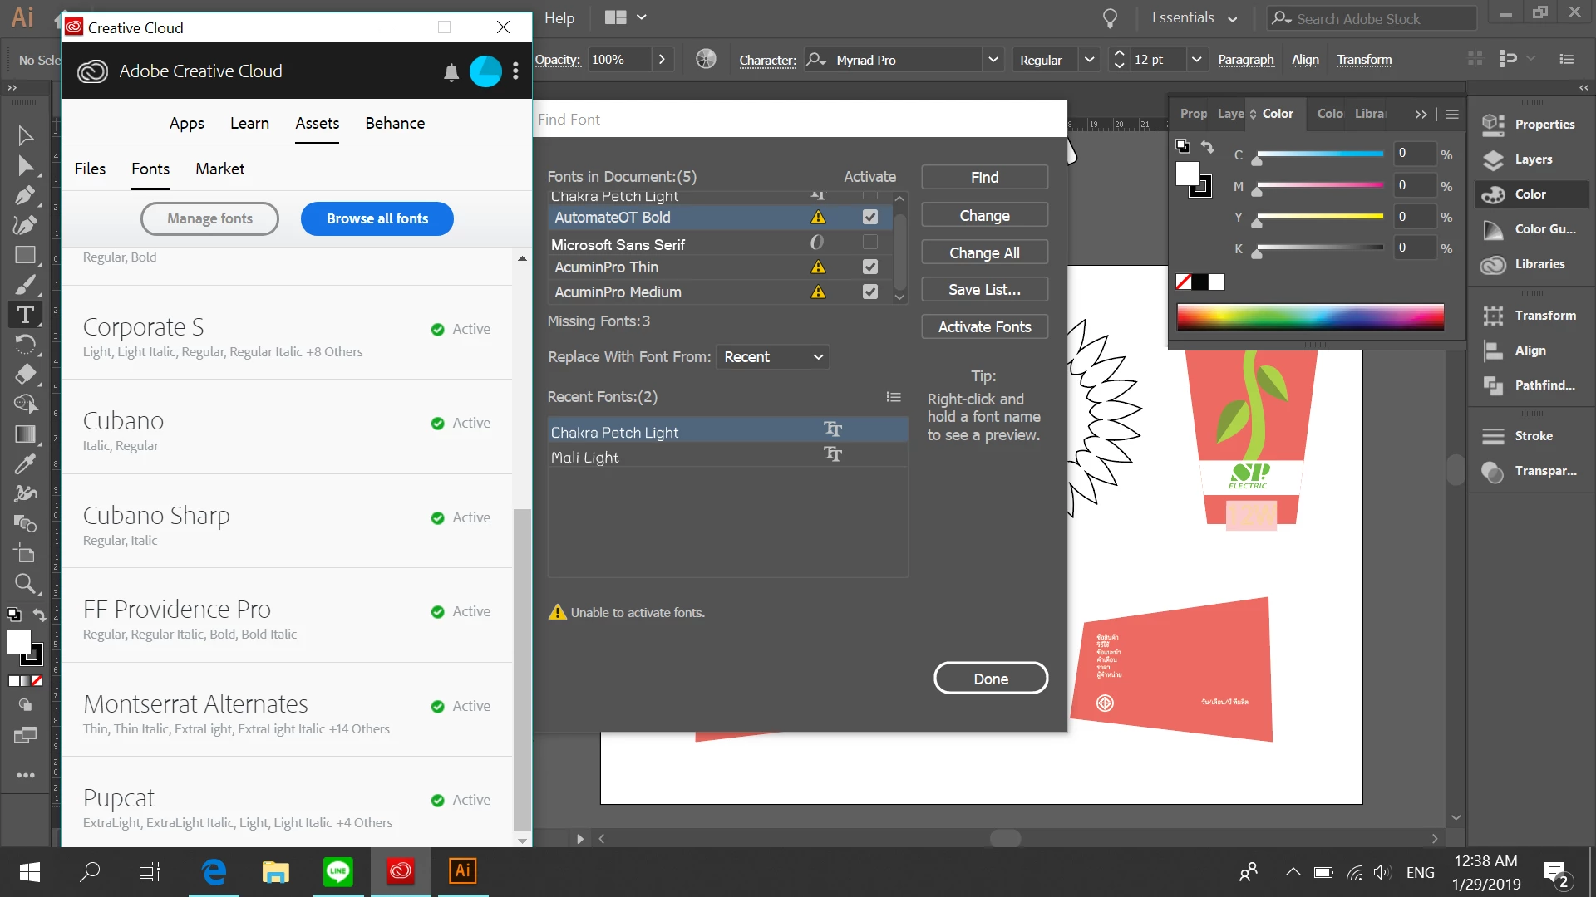Uncheck Activate for AutomateOT Bold
Image resolution: width=1596 pixels, height=897 pixels.
coord(870,217)
